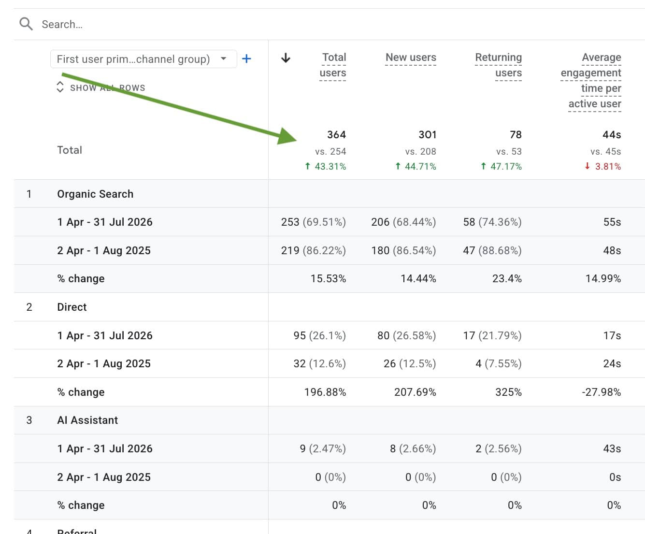Click the 206 (68.44%) new users cell
The height and width of the screenshot is (534, 645).
tap(403, 222)
